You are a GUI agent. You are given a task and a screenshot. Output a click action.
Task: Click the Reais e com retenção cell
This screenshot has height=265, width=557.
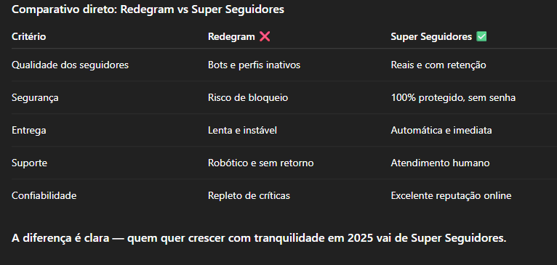point(438,65)
